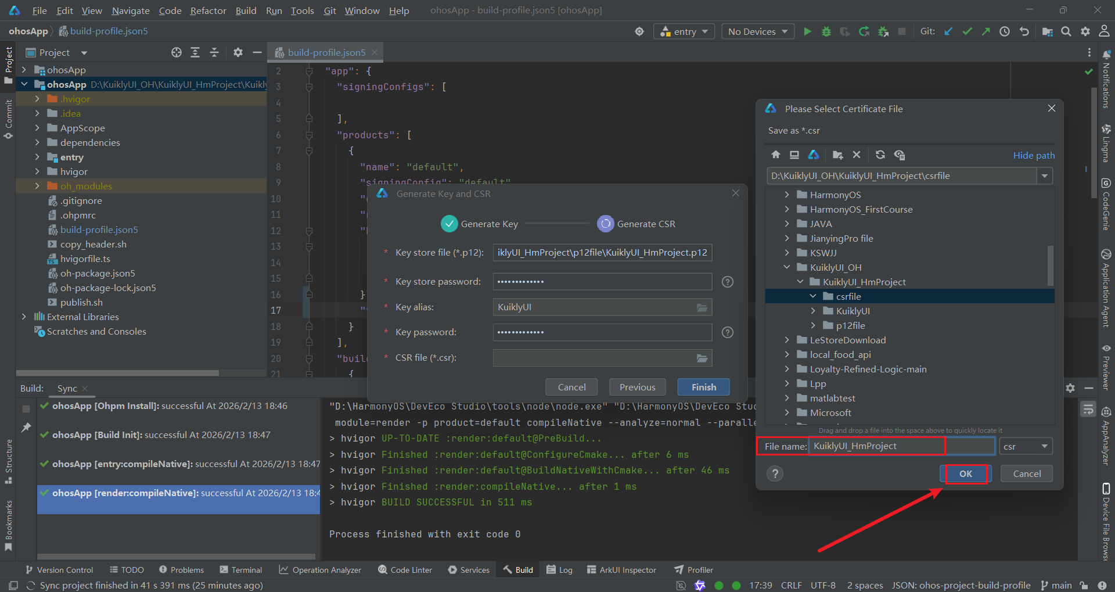Viewport: 1115px width, 592px height.
Task: Open Search Everywhere magnifier icon
Action: [x=1066, y=31]
